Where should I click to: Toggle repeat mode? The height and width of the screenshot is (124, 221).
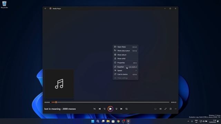click(x=126, y=109)
